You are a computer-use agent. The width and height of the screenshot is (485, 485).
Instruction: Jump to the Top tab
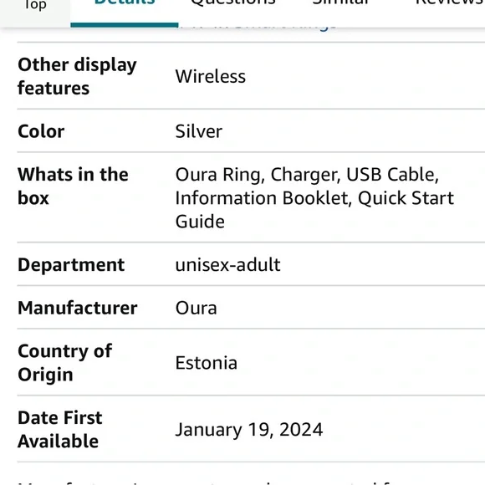pyautogui.click(x=35, y=7)
